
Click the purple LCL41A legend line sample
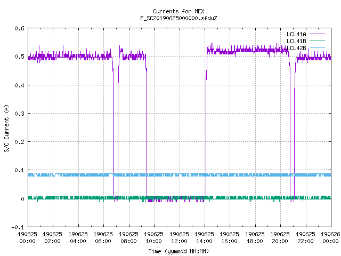[x=317, y=34]
